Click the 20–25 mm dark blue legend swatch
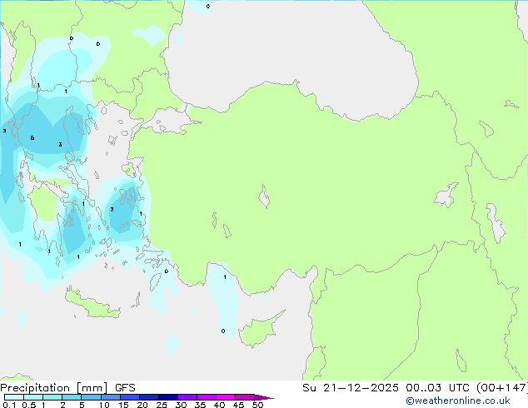This screenshot has height=408, width=528. [x=149, y=397]
